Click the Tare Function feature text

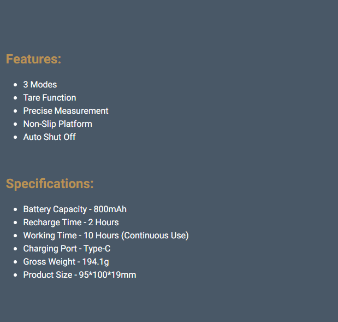tap(50, 98)
